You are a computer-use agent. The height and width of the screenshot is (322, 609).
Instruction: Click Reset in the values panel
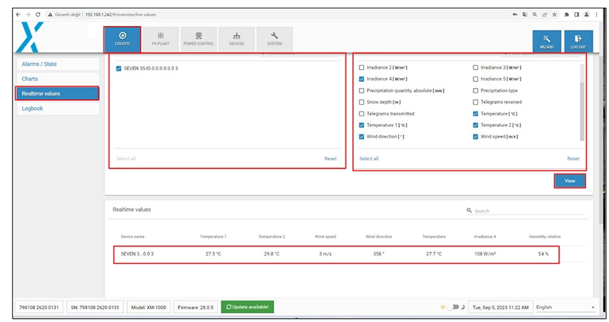pos(573,158)
